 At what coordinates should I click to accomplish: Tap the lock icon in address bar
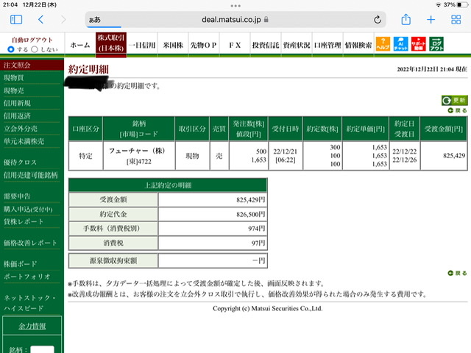pos(266,20)
